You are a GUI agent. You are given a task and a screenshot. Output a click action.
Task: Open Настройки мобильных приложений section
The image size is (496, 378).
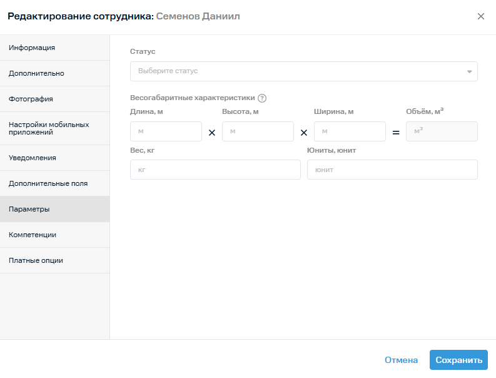point(54,128)
